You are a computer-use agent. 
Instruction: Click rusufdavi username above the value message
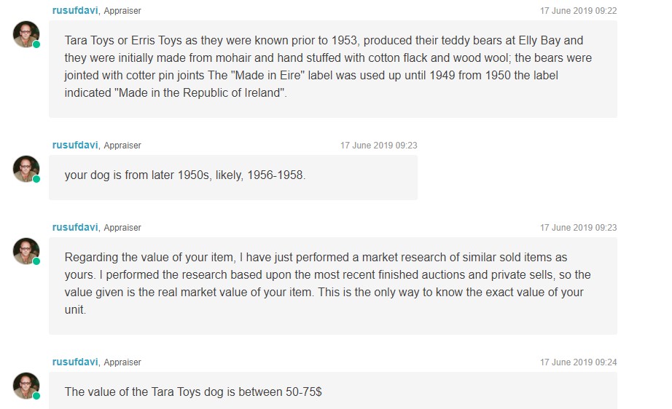[x=75, y=362]
